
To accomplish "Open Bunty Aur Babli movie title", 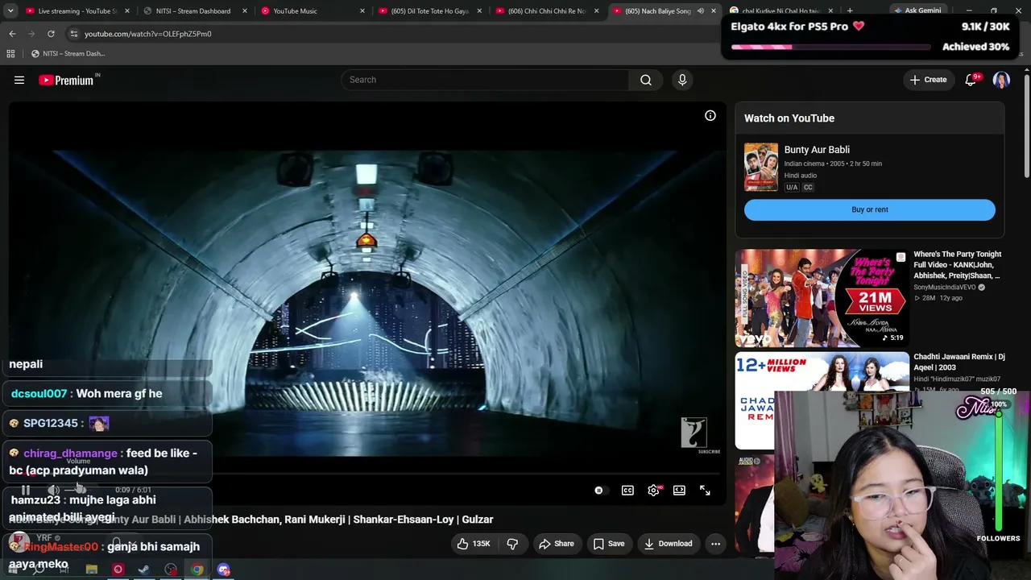I will 817,150.
